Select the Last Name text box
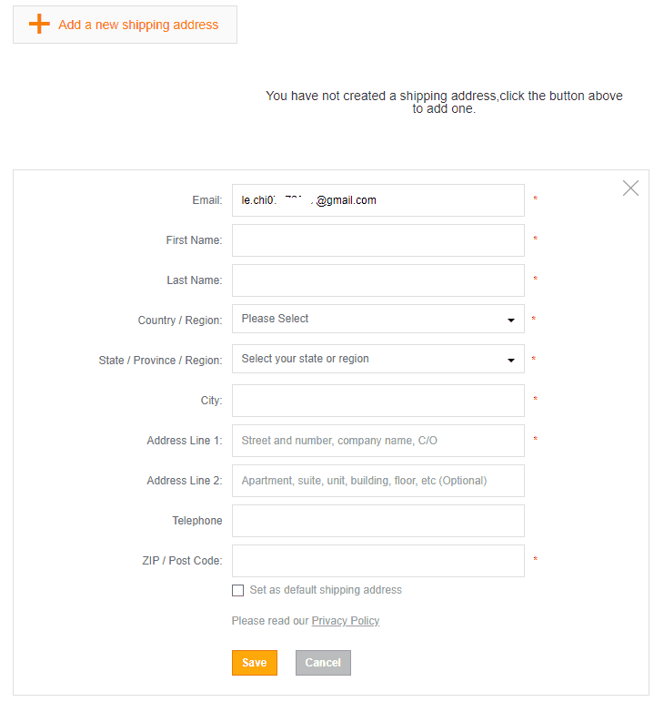This screenshot has width=664, height=702. tap(377, 280)
